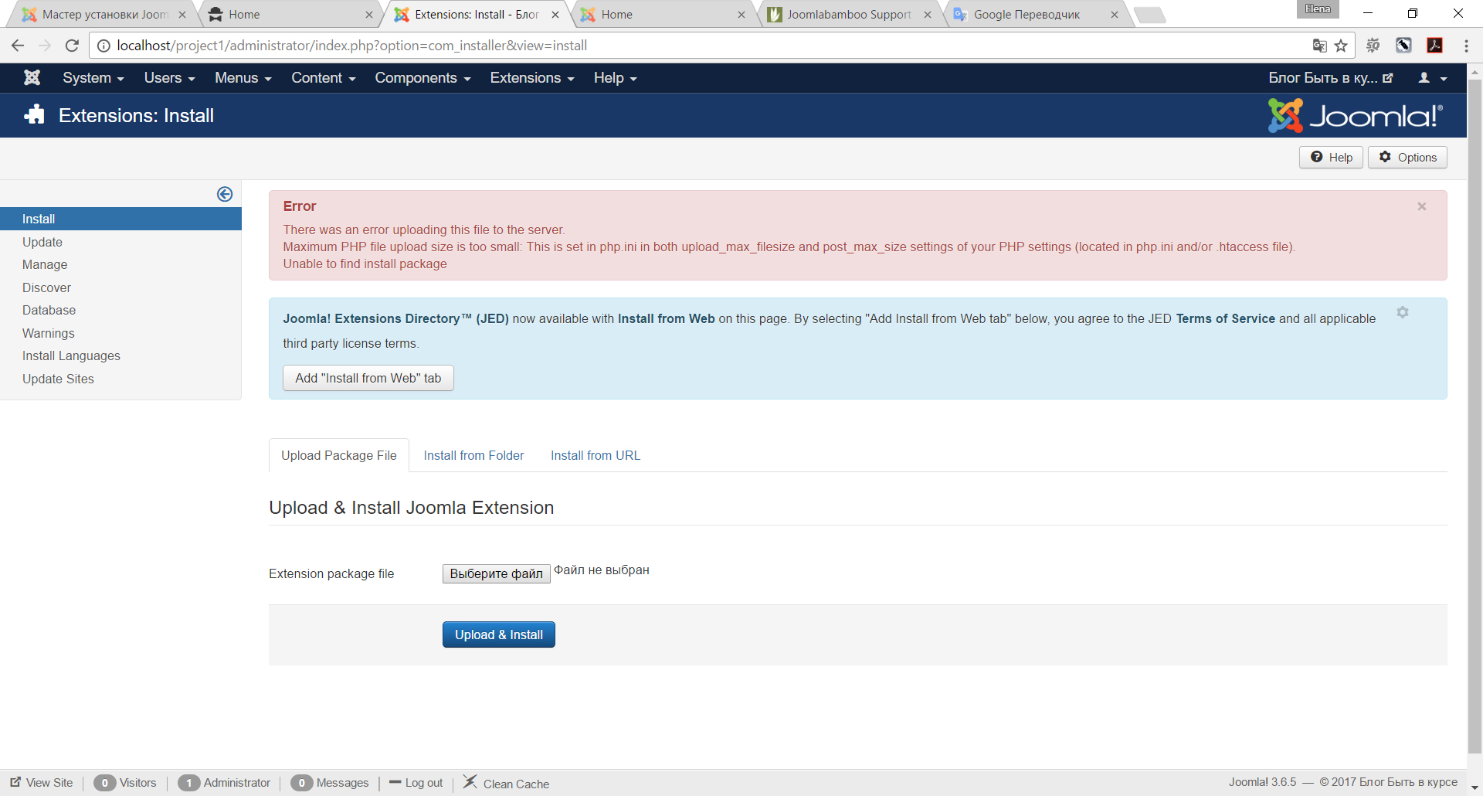Open the Chrome three-dot menu

[x=1466, y=46]
